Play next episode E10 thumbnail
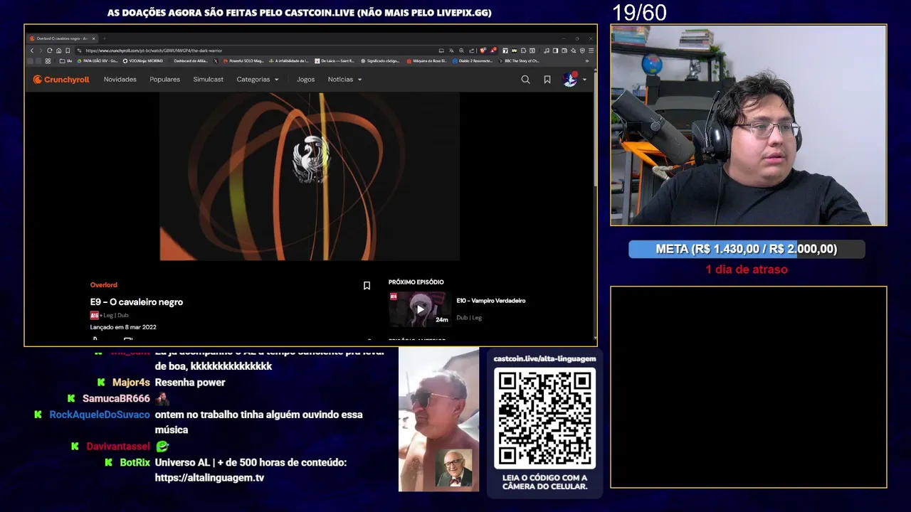The image size is (911, 512). (x=419, y=309)
